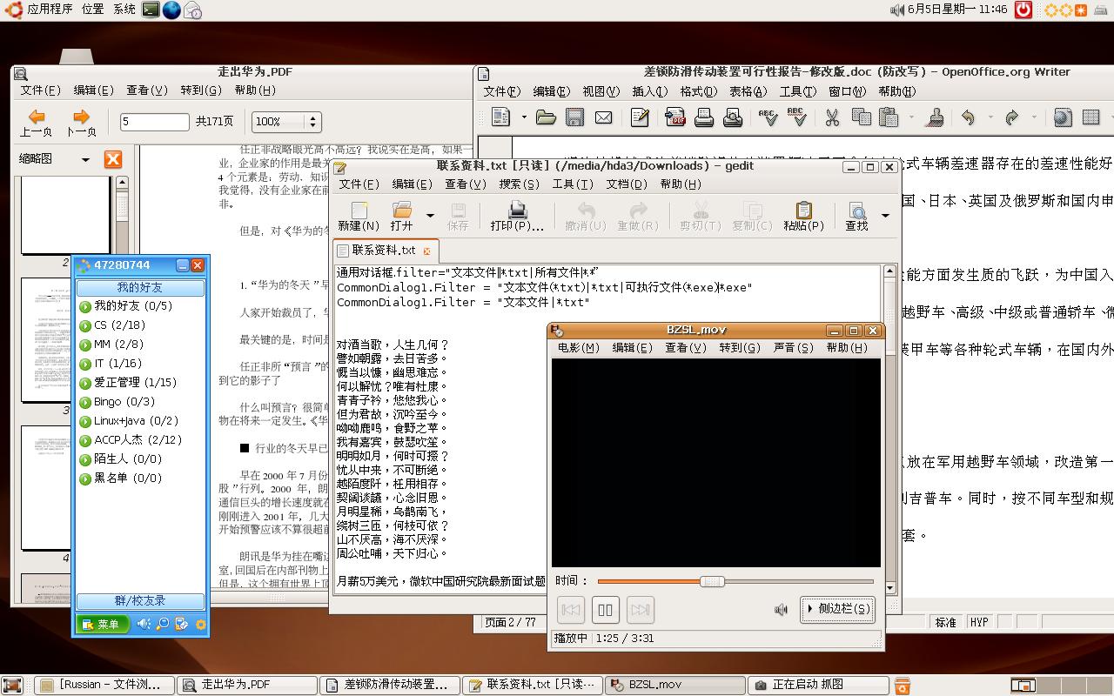The width and height of the screenshot is (1114, 696).
Task: Click 打印 printer icon in gedit
Action: pyautogui.click(x=517, y=216)
